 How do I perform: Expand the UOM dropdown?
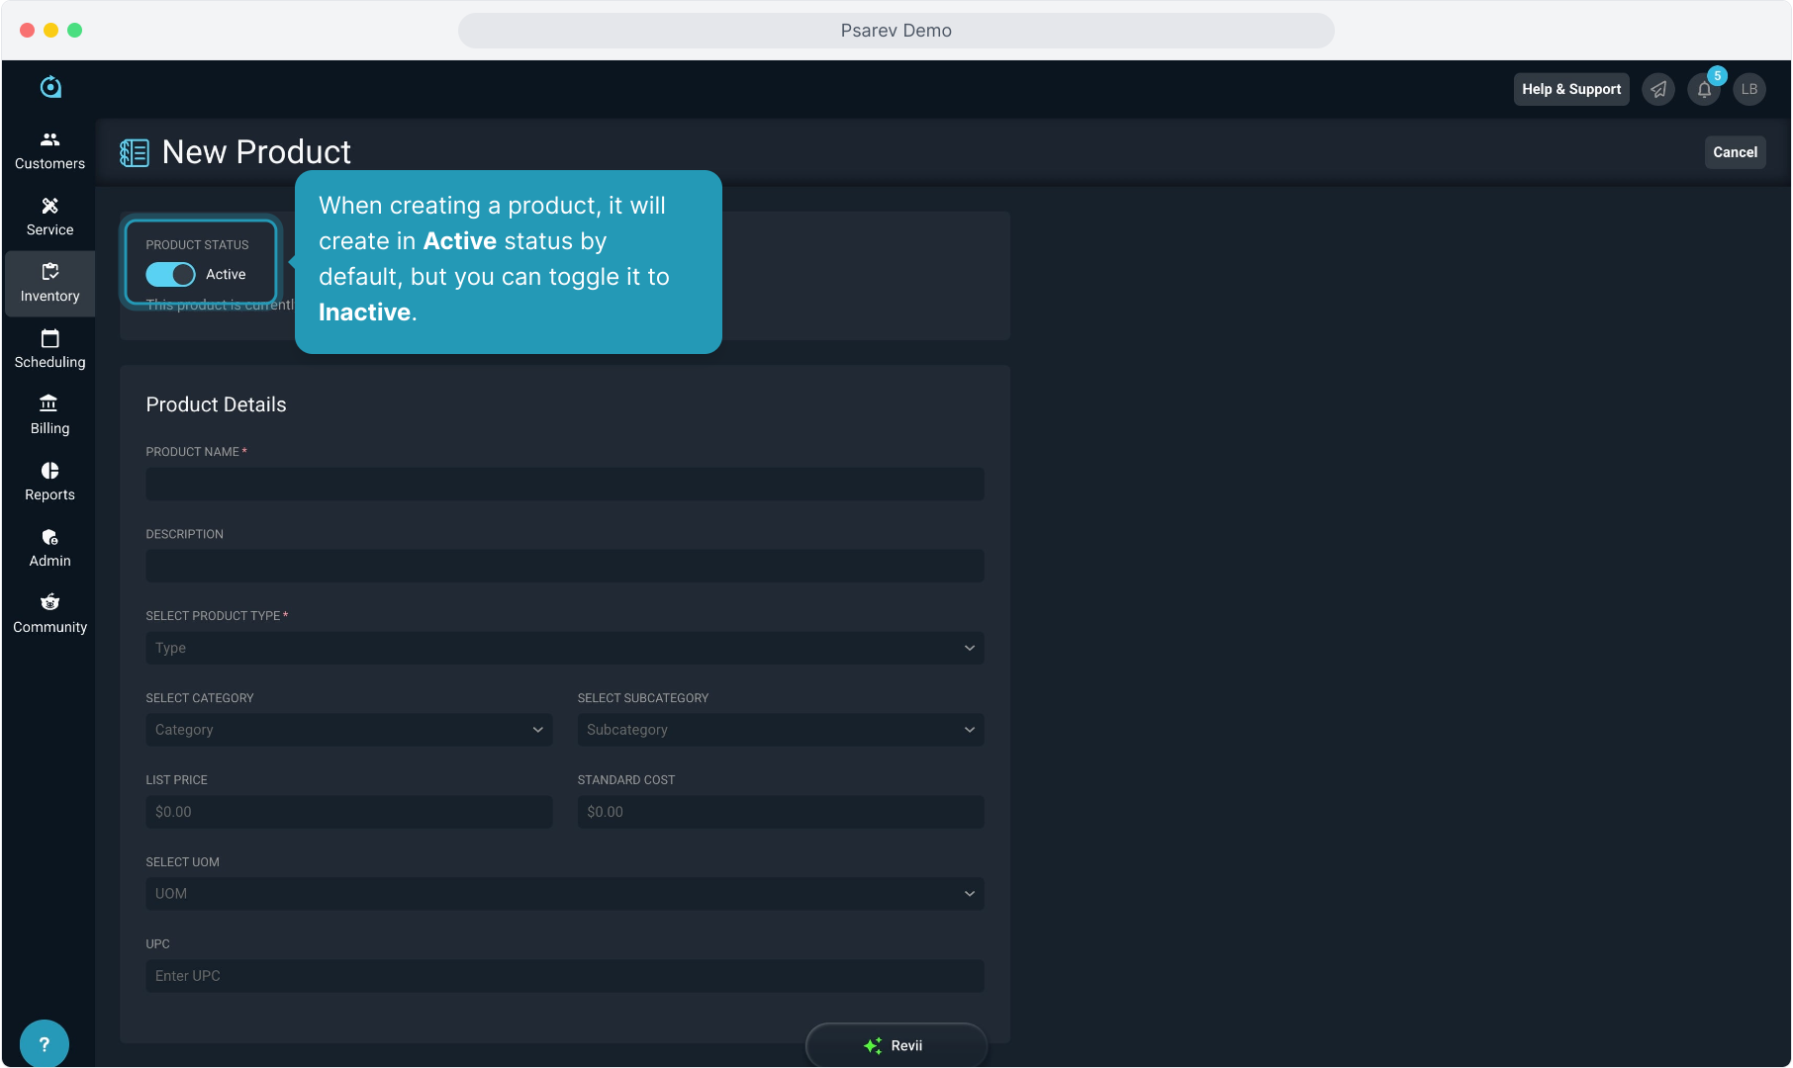(565, 894)
